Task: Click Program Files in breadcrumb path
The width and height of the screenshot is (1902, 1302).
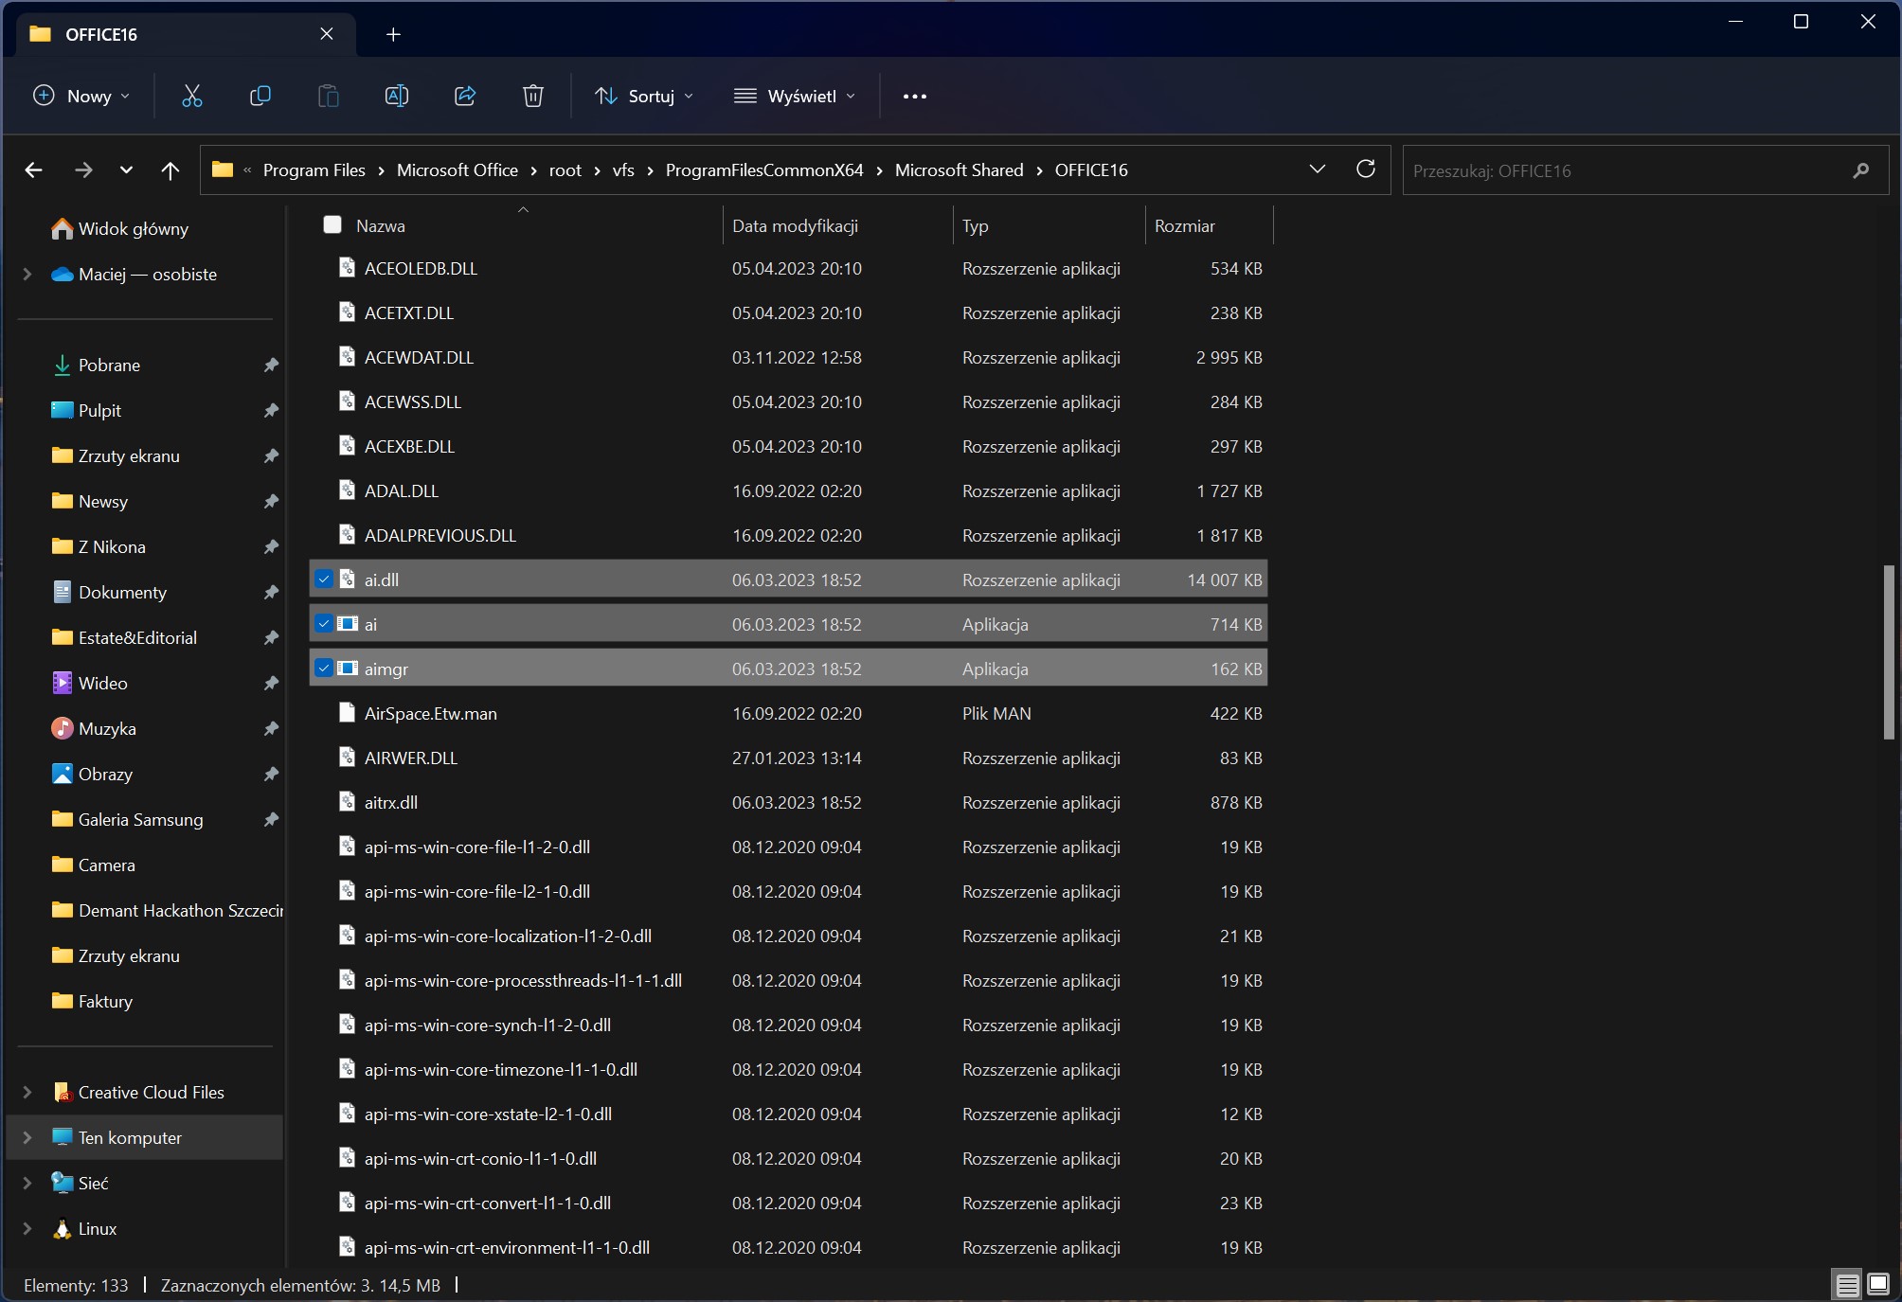Action: [x=314, y=170]
